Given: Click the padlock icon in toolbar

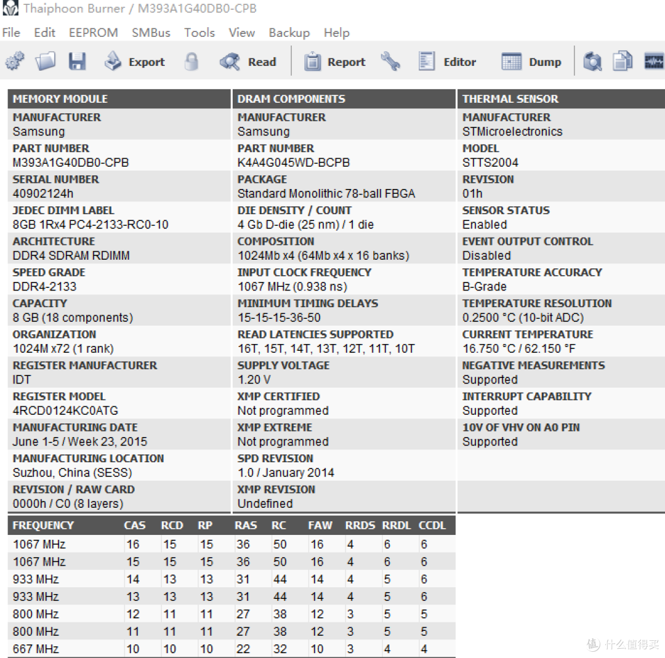Looking at the screenshot, I should pyautogui.click(x=191, y=62).
